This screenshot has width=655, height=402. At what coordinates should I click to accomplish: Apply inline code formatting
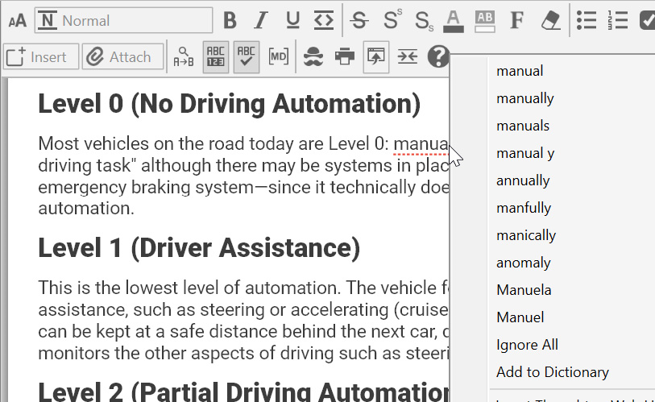tap(323, 20)
